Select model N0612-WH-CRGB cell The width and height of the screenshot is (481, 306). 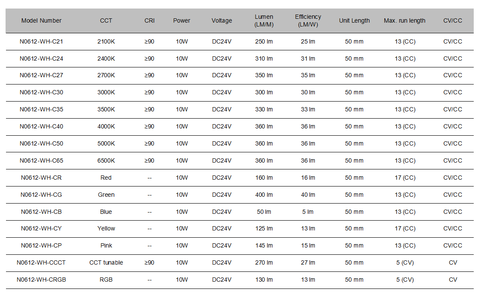41,280
